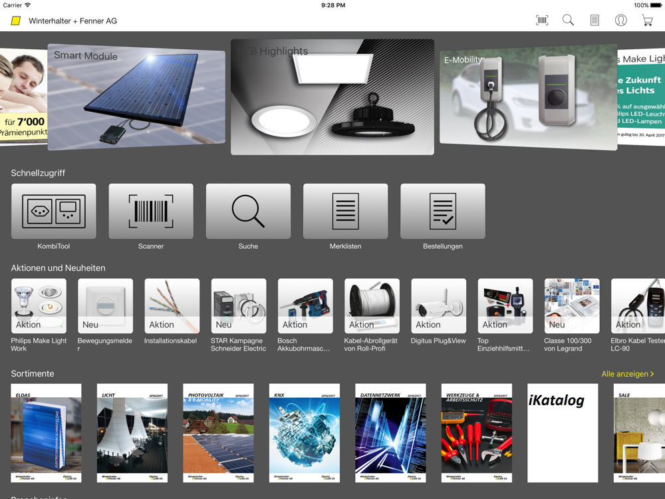Open Werkzeuge & Arbeitsschutz catalog

coord(477,433)
